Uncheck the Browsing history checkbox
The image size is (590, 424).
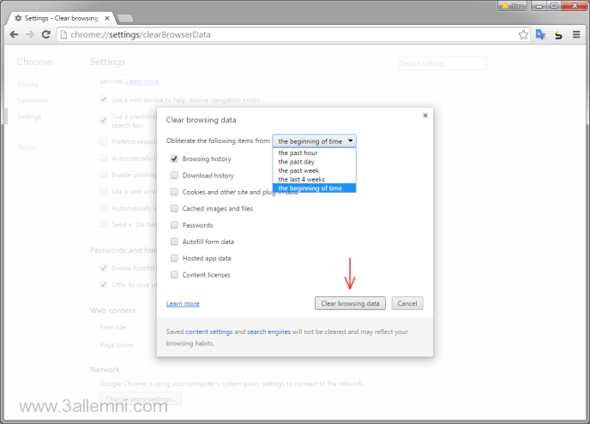pyautogui.click(x=174, y=159)
